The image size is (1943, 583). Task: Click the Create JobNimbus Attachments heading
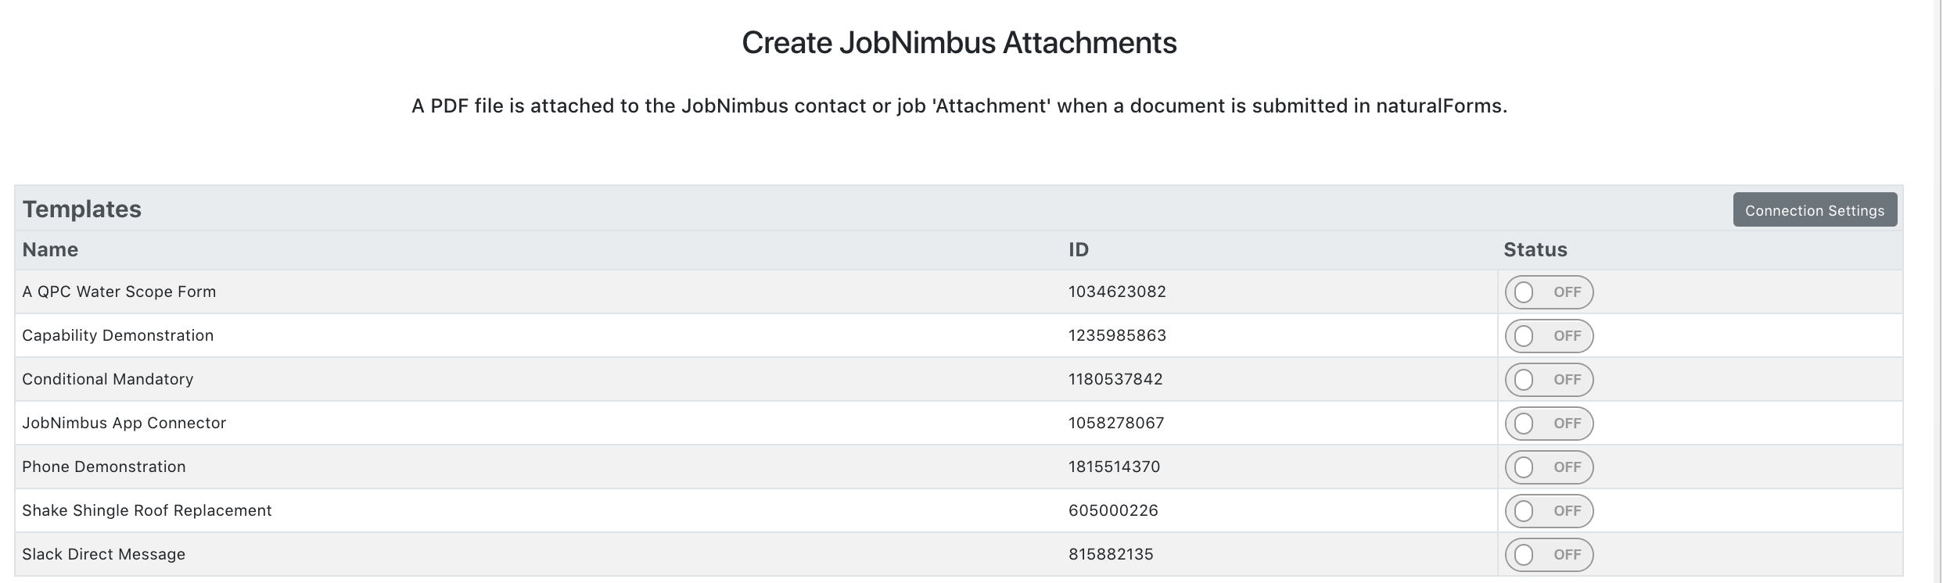tap(959, 42)
